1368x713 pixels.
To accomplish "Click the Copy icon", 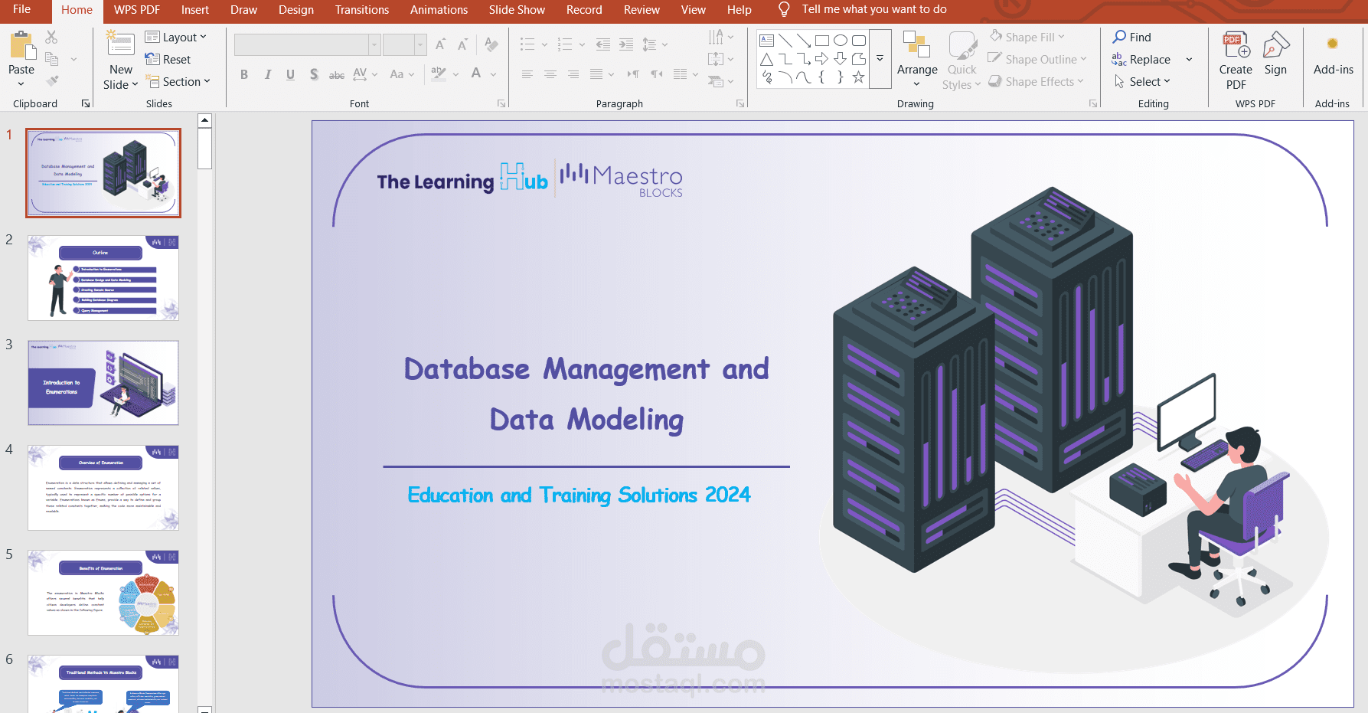I will coord(52,59).
